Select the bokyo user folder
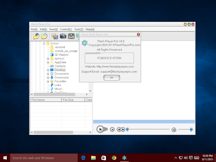Screen dimensions: 216x162 [x=54, y=44]
